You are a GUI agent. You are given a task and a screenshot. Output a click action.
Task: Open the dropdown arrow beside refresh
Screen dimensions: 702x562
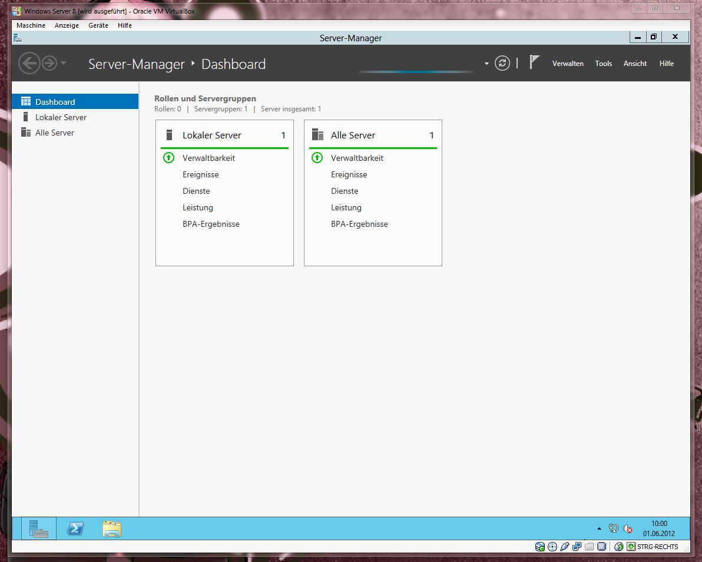click(486, 64)
